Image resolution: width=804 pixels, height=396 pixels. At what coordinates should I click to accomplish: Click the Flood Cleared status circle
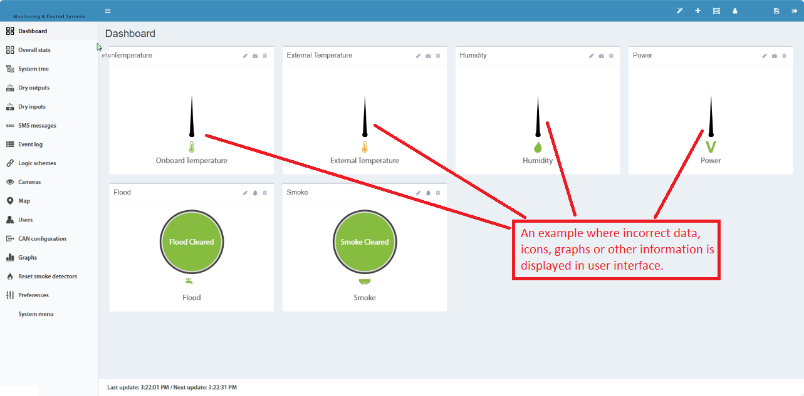[x=192, y=241]
